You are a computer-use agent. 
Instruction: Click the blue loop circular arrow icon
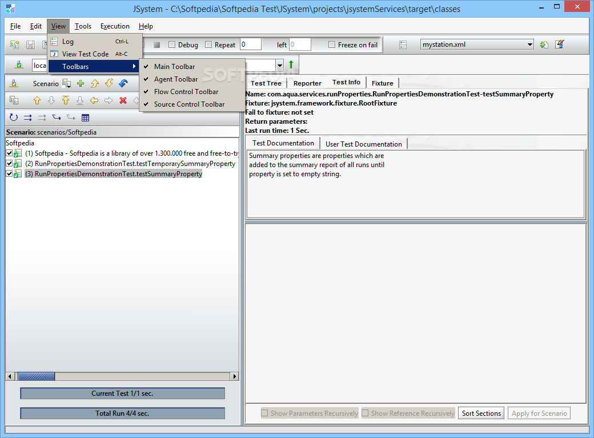click(14, 117)
